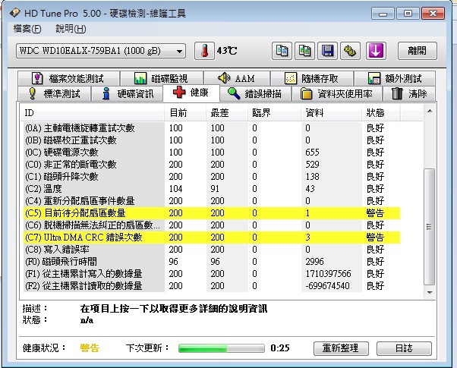Select row (0C) 硬碟電源次數

[x=212, y=152]
